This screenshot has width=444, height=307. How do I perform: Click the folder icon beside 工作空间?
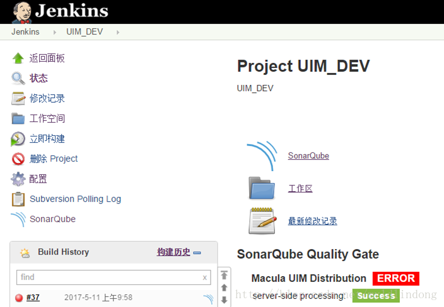(x=18, y=119)
